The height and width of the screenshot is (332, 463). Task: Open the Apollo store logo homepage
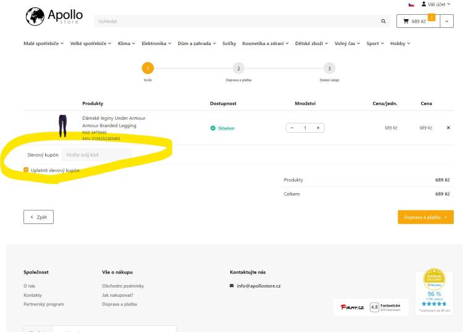pos(54,17)
